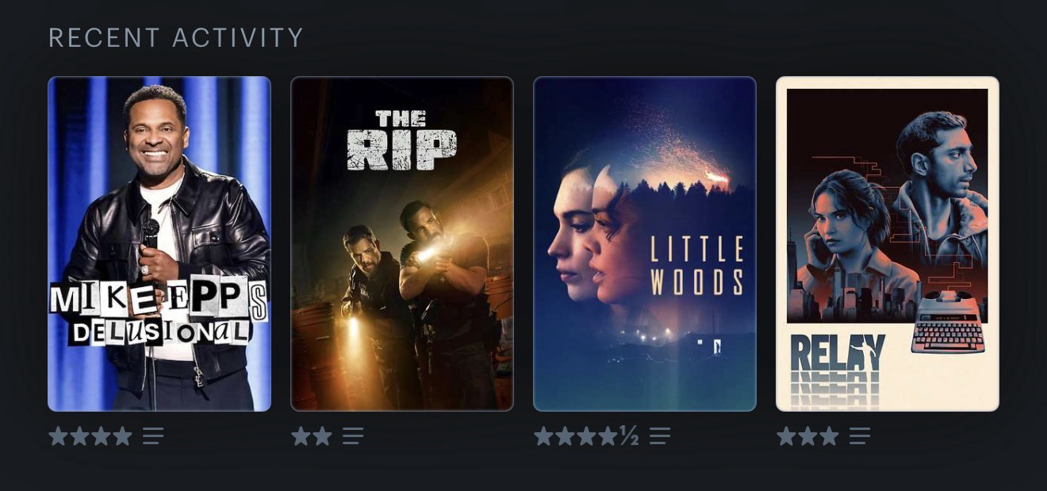The image size is (1047, 491).
Task: Open the review icon beneath The Rip
Action: point(353,435)
